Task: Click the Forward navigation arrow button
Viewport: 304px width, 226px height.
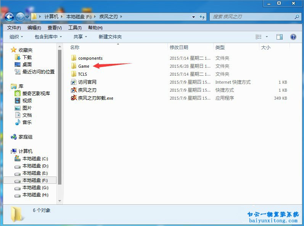Action: pyautogui.click(x=20, y=17)
